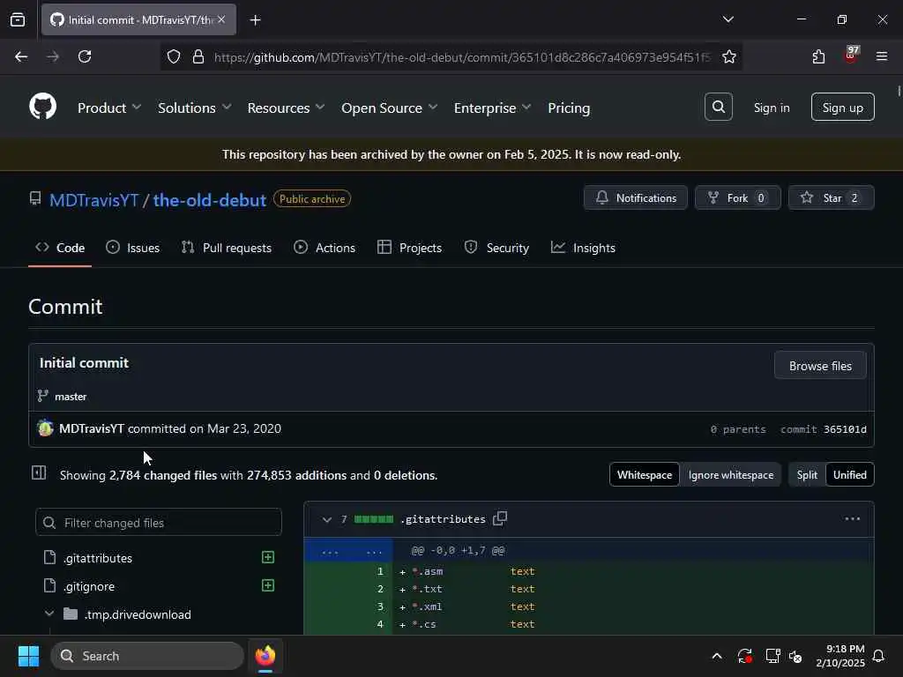Open the MDTravisYT owner link
Viewport: 903px width, 677px height.
click(x=93, y=200)
